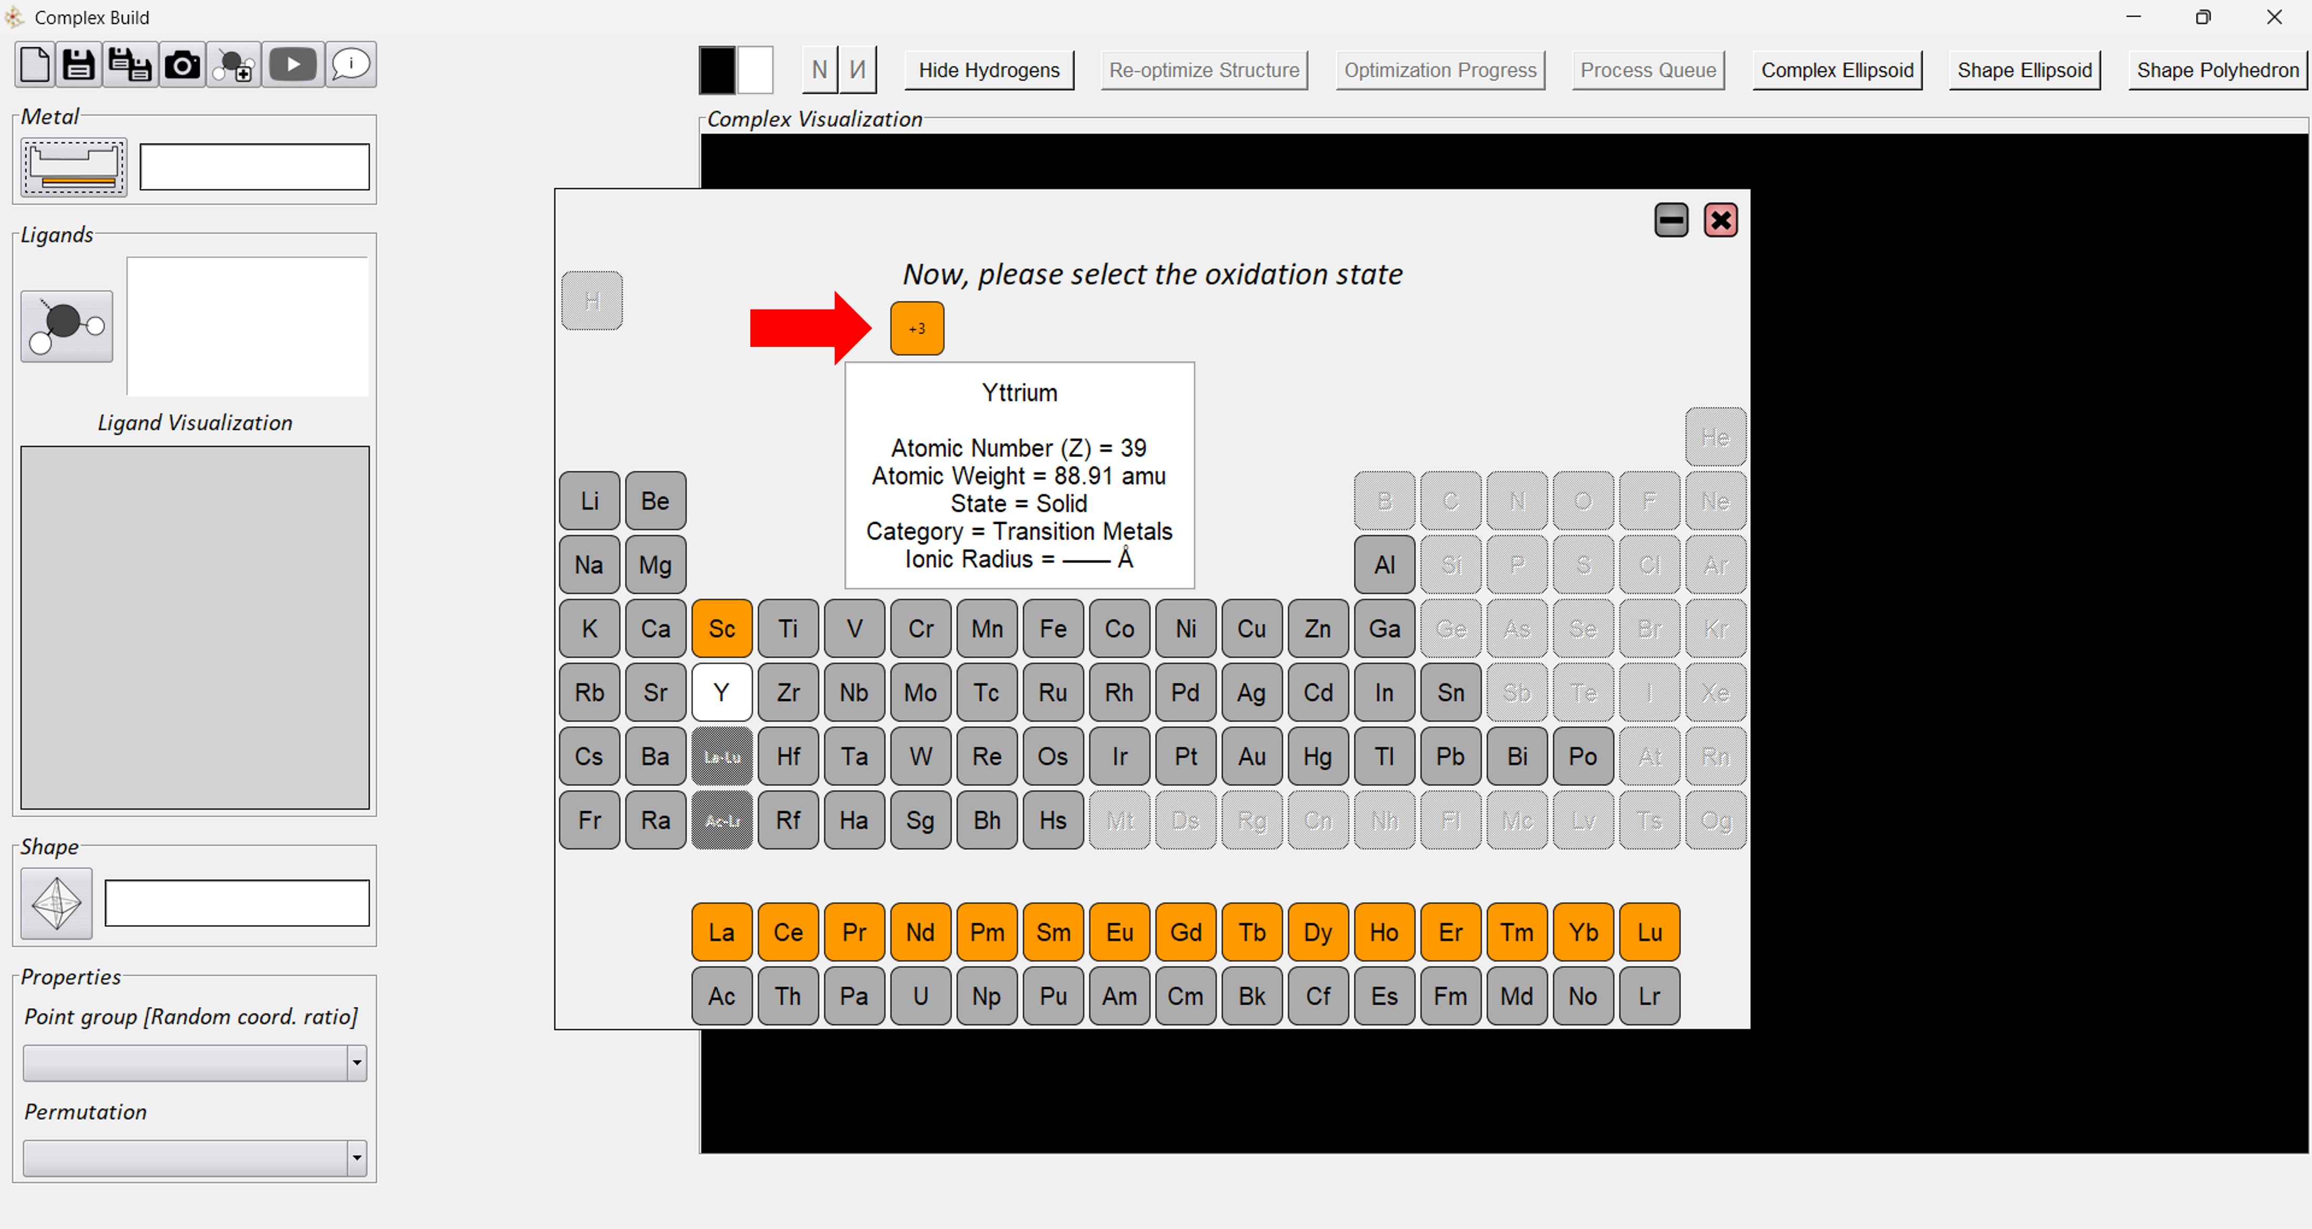Screen dimensions: 2312x1229
Task: Click the Metal name text field
Action: coord(254,167)
